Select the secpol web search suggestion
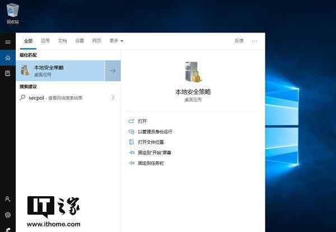Viewport: 336px width, 232px height. coord(68,98)
